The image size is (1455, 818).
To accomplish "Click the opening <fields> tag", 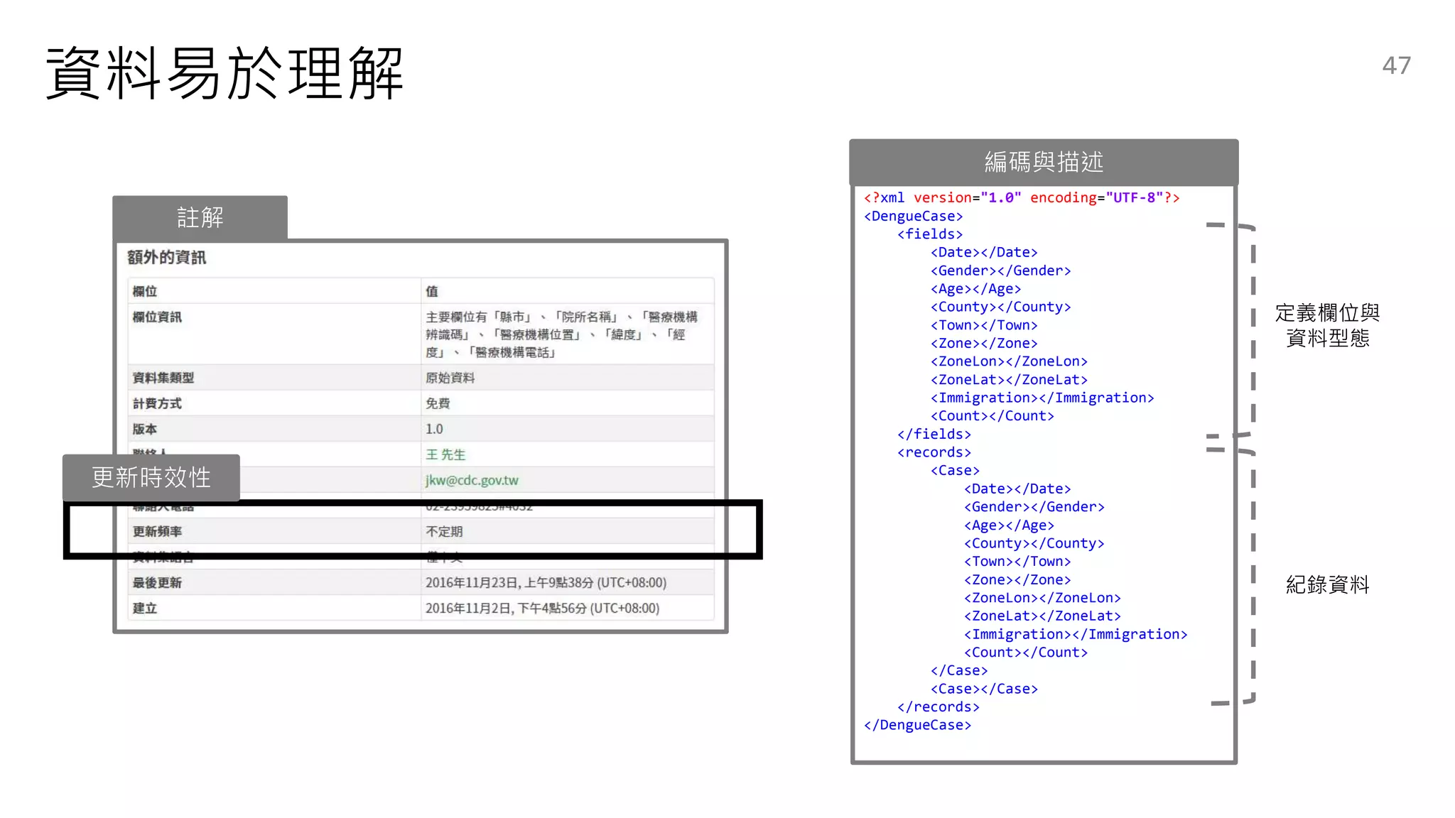I will (930, 234).
